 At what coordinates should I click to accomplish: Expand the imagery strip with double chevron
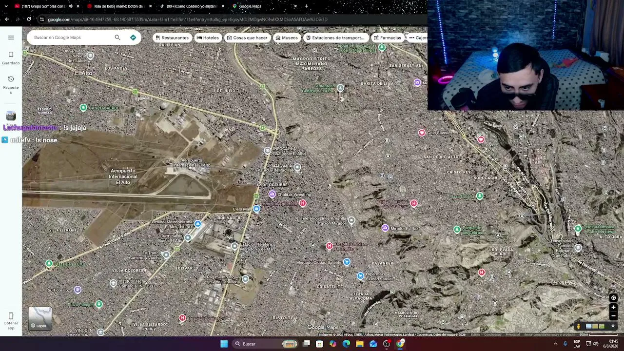pyautogui.click(x=613, y=326)
